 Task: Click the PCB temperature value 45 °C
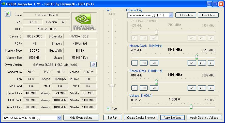pos(60,72)
